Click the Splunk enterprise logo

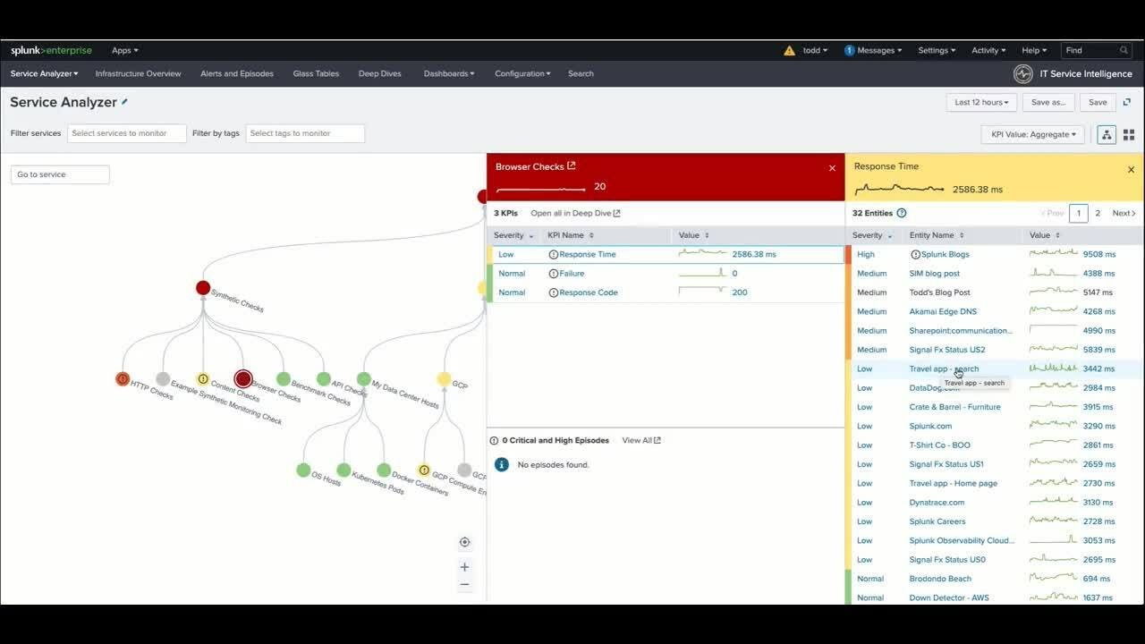(51, 50)
